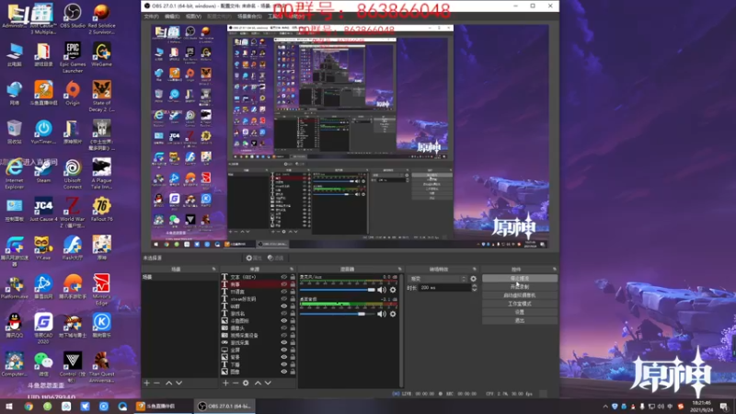Open Ubisoft Connect desktop icon
This screenshot has width=736, height=414.
pyautogui.click(x=73, y=174)
